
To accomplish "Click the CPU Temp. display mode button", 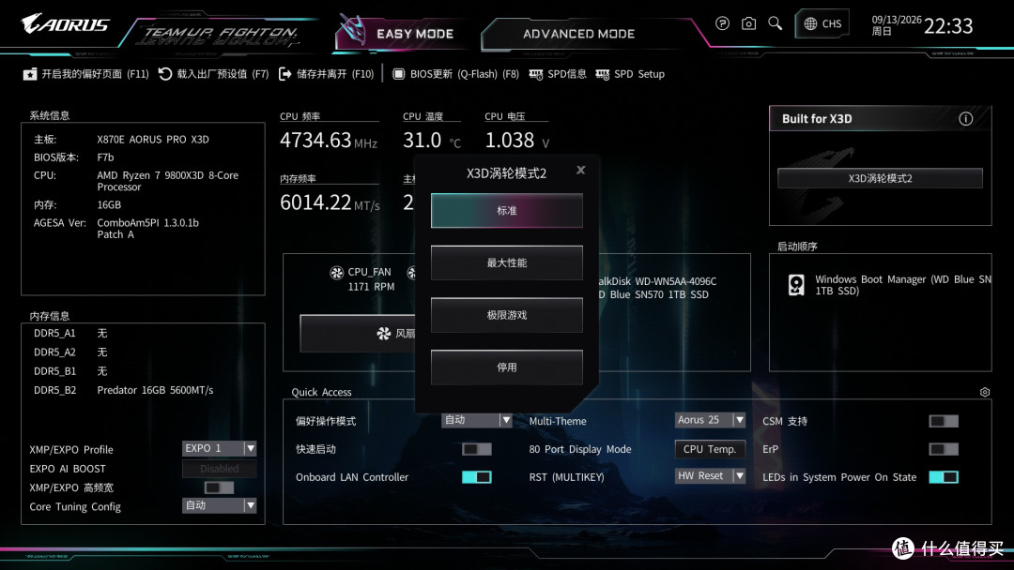I will click(x=710, y=449).
